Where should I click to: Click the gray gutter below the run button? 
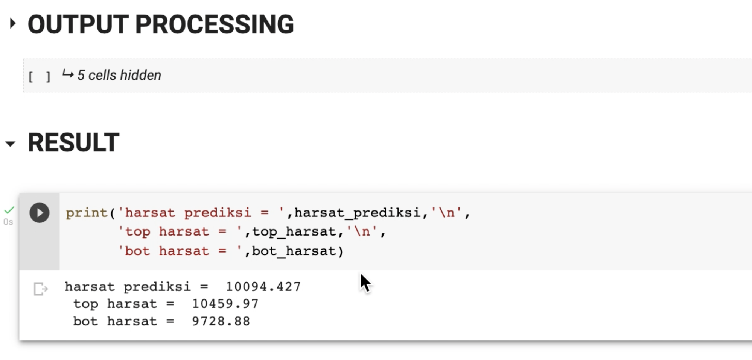point(40,248)
